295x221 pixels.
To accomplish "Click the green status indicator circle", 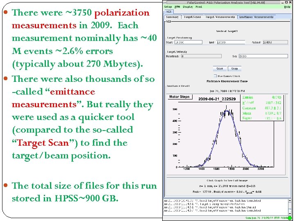I will pyautogui.click(x=289, y=218).
